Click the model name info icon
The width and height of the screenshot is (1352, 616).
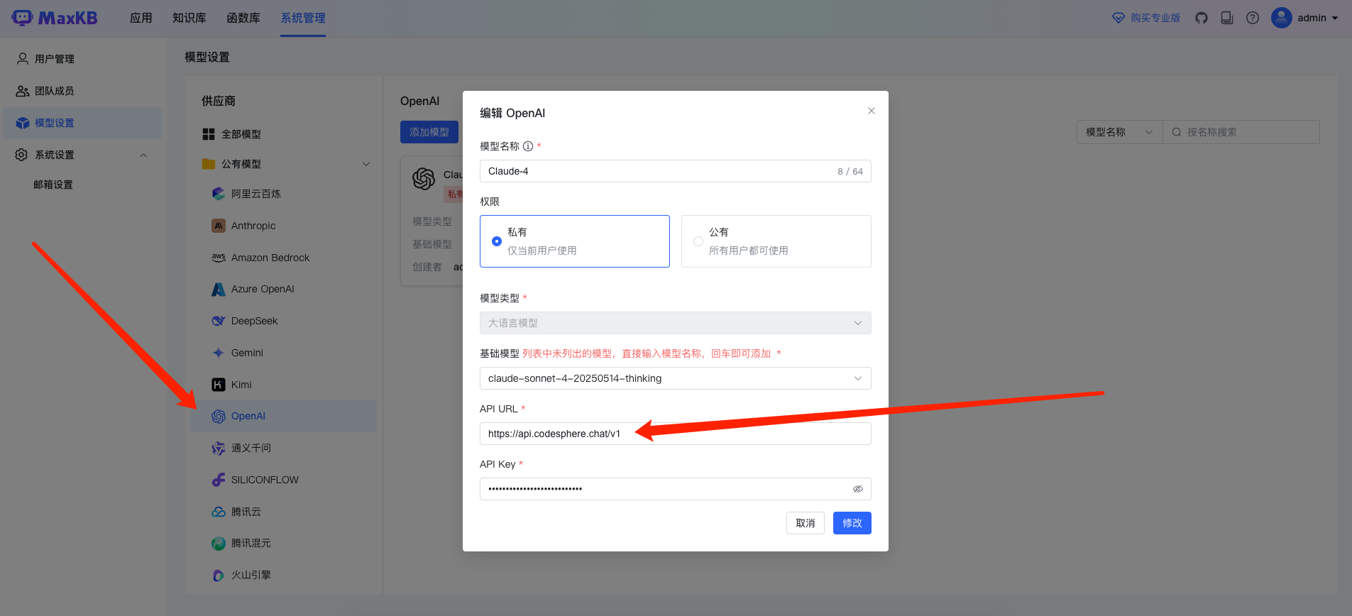[528, 146]
